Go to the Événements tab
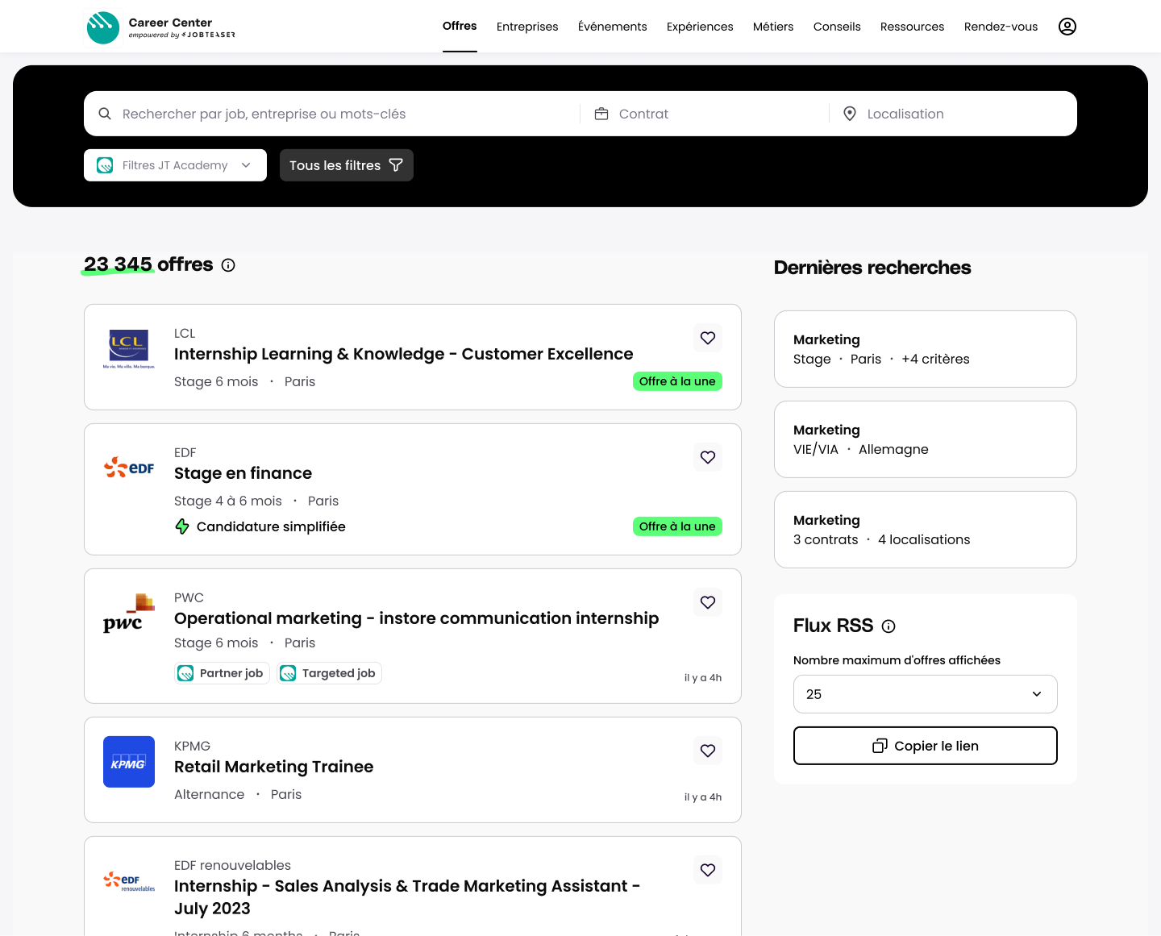The width and height of the screenshot is (1161, 936). pyautogui.click(x=613, y=27)
